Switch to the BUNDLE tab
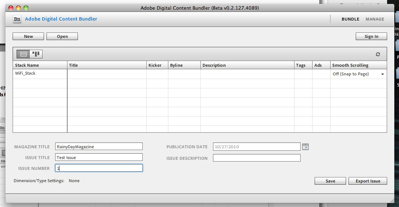Viewport: 399px width, 207px height. 350,19
